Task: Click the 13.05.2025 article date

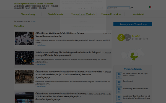Action: [x=107, y=53]
